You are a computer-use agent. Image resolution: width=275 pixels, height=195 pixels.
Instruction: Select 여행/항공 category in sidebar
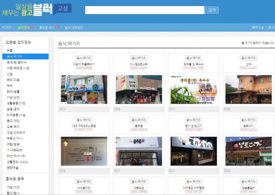click(13, 144)
